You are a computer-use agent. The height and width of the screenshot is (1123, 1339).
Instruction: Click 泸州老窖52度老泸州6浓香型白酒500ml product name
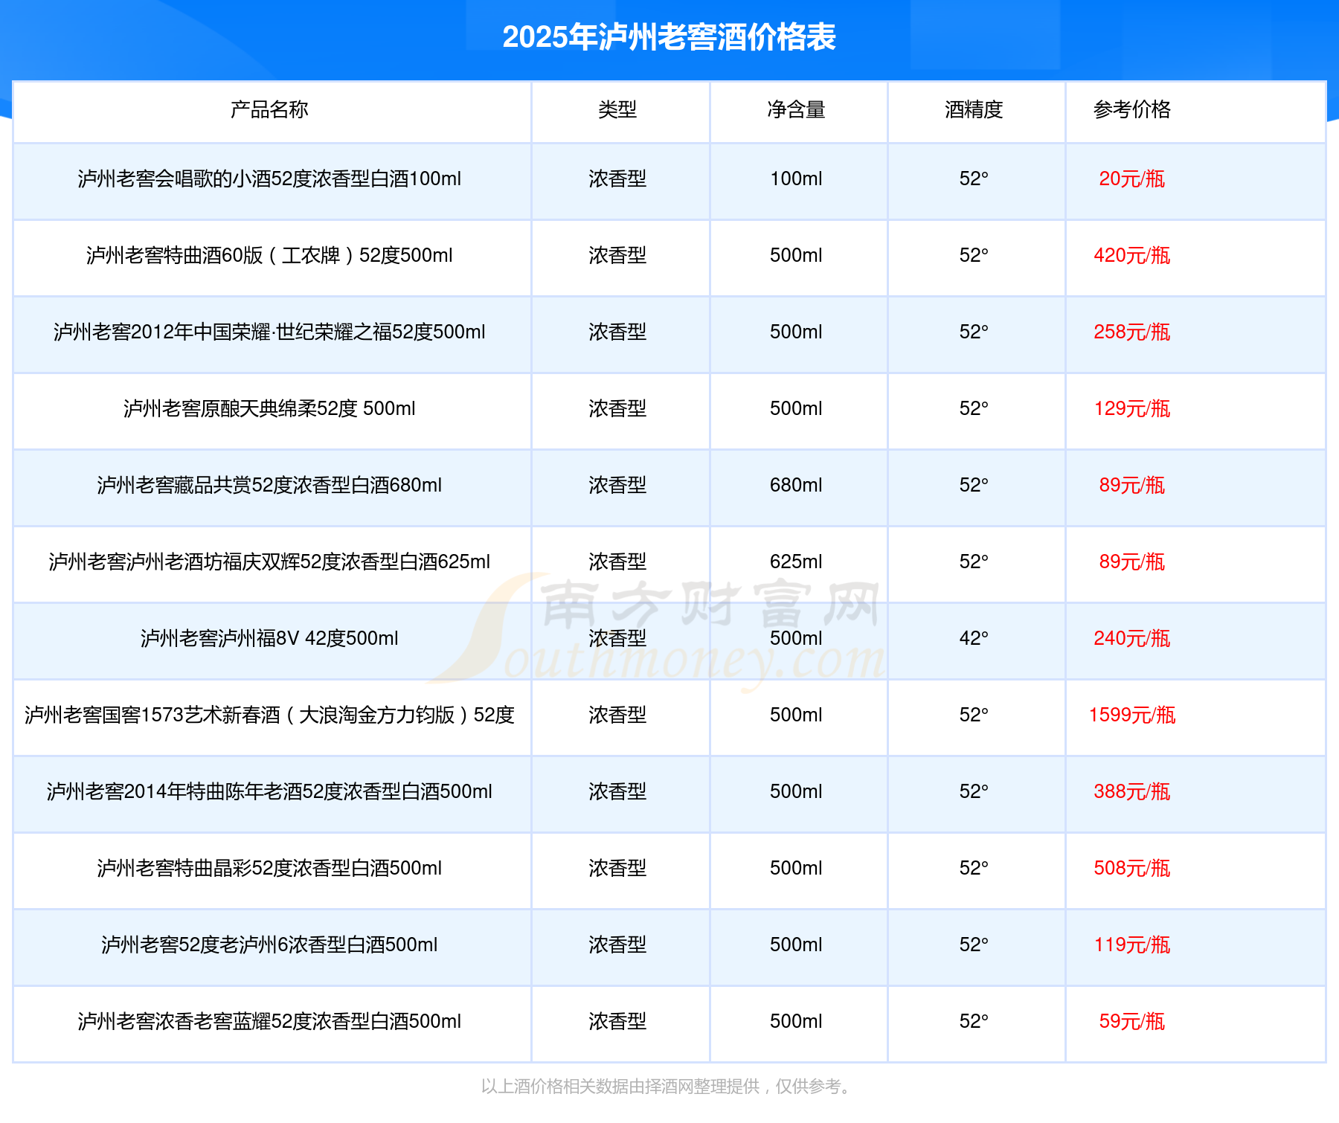(269, 945)
